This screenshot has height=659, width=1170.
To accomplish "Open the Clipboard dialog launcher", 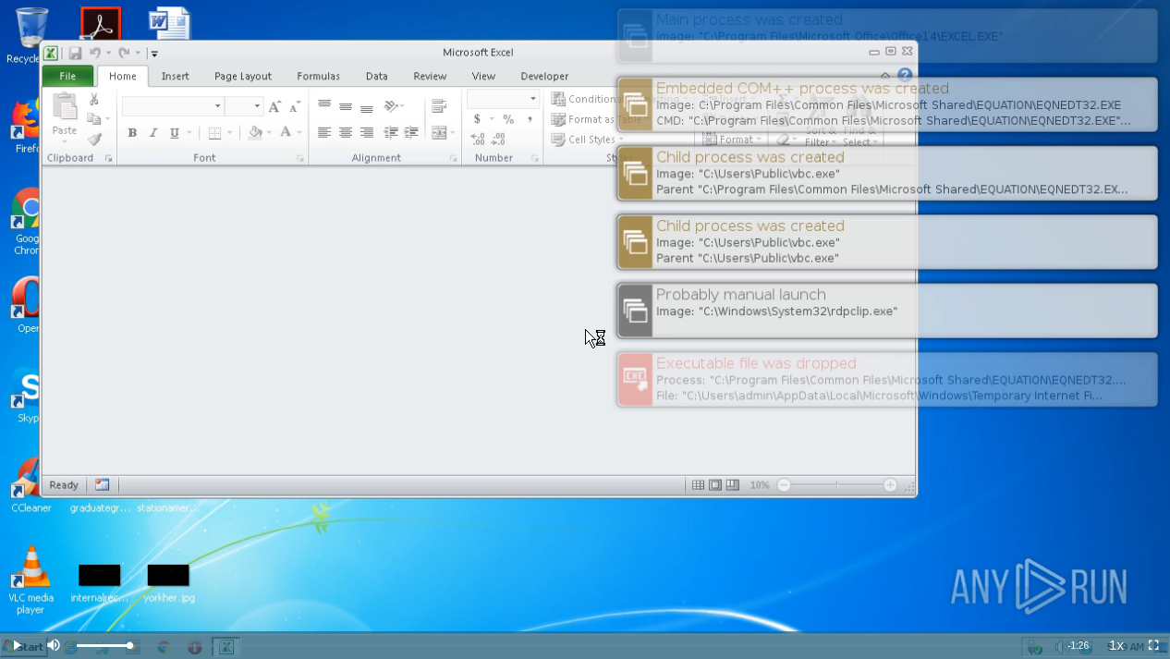I will point(109,159).
